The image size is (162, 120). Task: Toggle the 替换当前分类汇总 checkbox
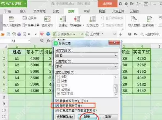click(x=57, y=101)
